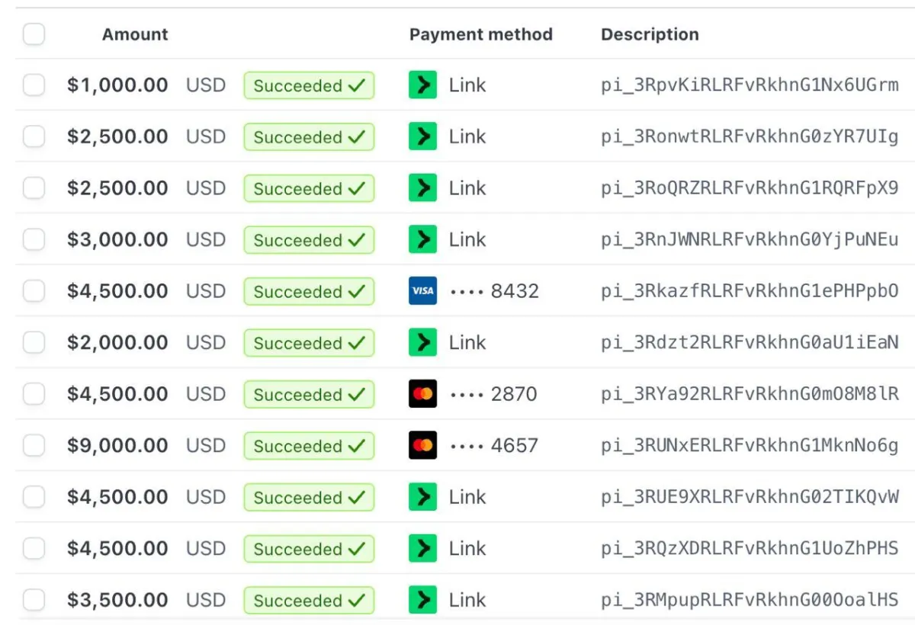Open payment pi_3RUNxERLRFvRkhnG1MknNo6g

(750, 446)
